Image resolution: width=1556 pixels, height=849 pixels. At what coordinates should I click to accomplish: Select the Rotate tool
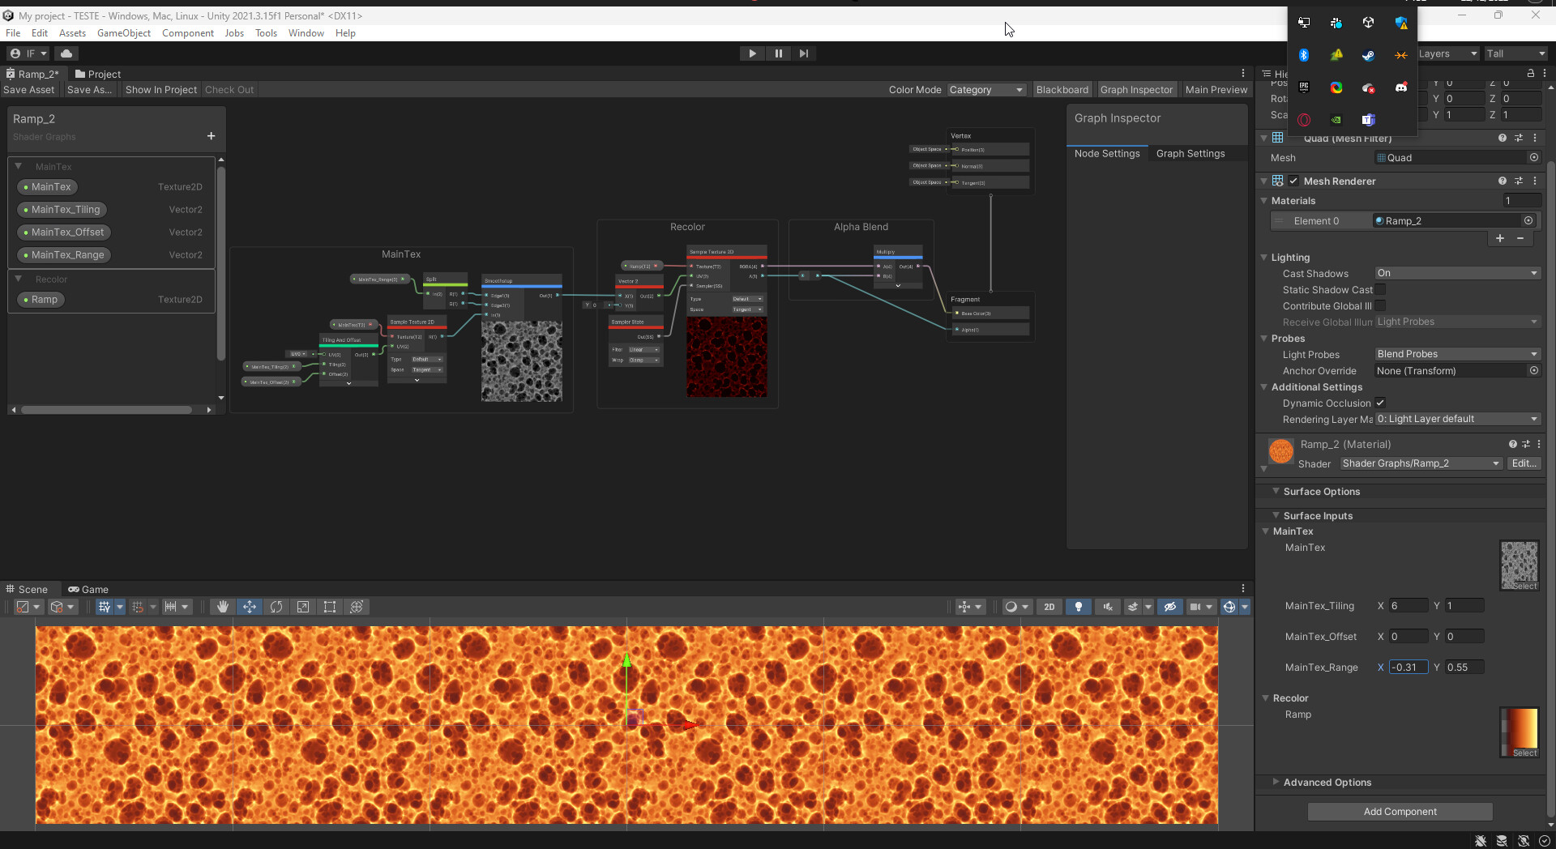276,607
